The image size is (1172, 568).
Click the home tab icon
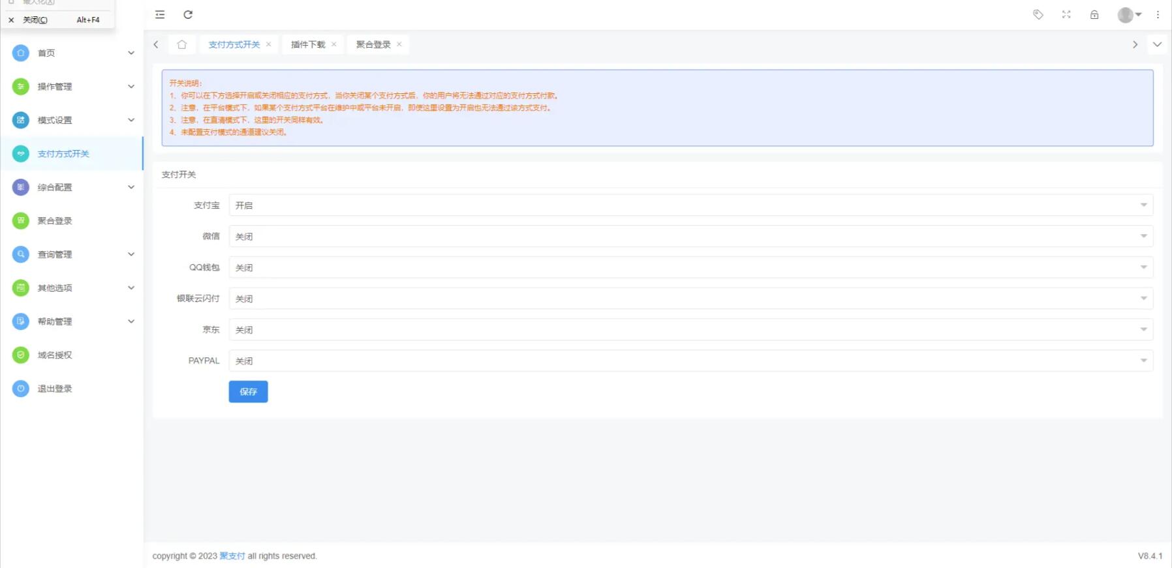(182, 44)
